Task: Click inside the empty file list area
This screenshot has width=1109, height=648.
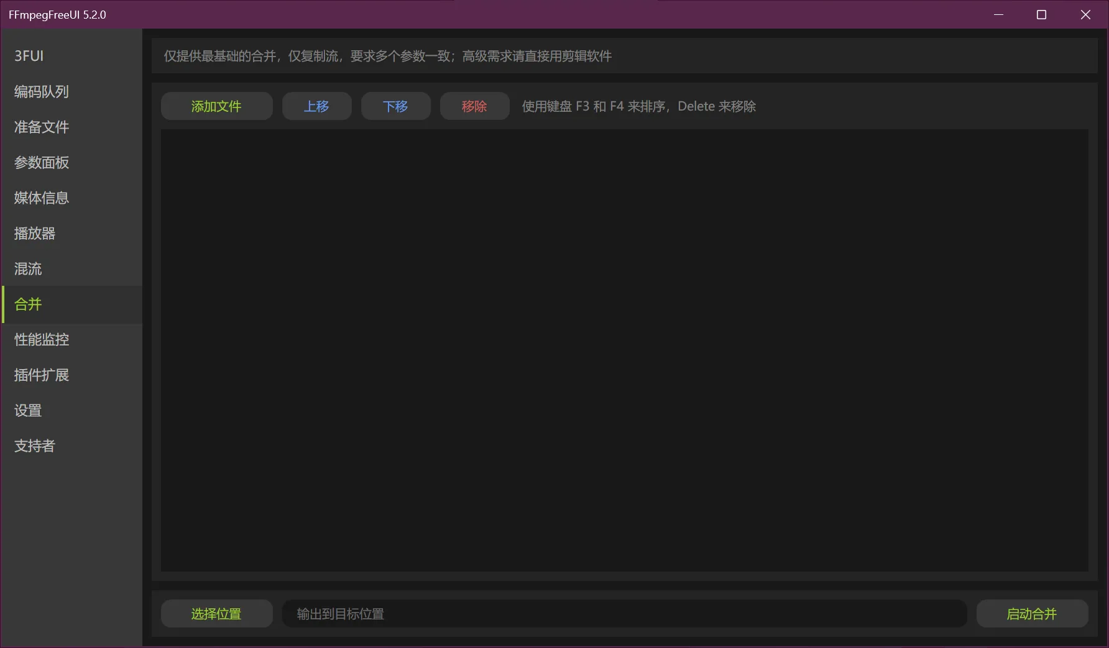Action: pos(624,350)
